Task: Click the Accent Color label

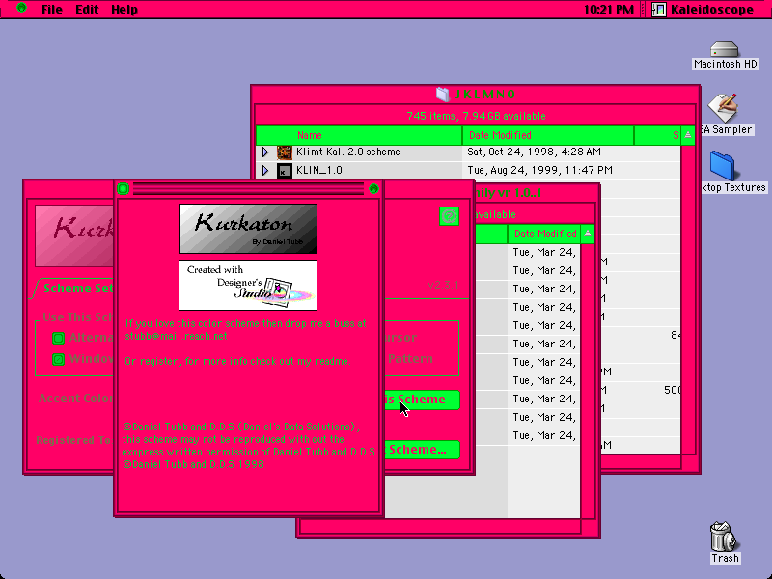Action: point(76,399)
